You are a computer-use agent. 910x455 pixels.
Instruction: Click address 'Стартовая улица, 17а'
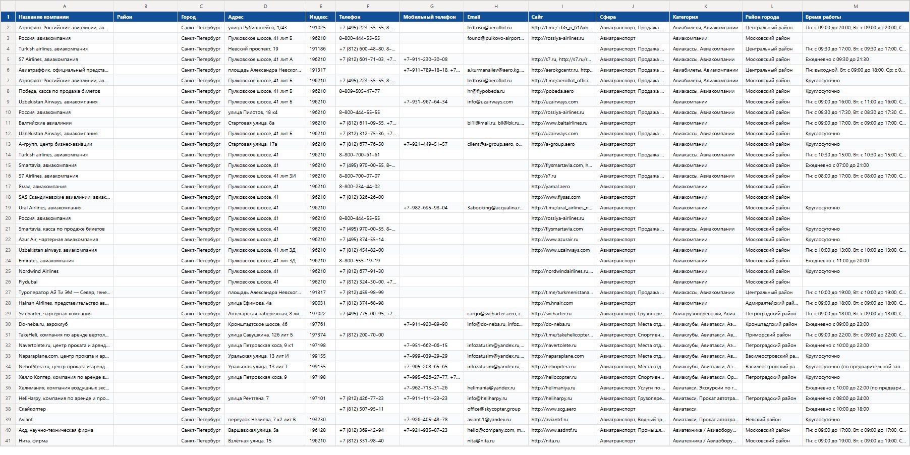pyautogui.click(x=265, y=144)
